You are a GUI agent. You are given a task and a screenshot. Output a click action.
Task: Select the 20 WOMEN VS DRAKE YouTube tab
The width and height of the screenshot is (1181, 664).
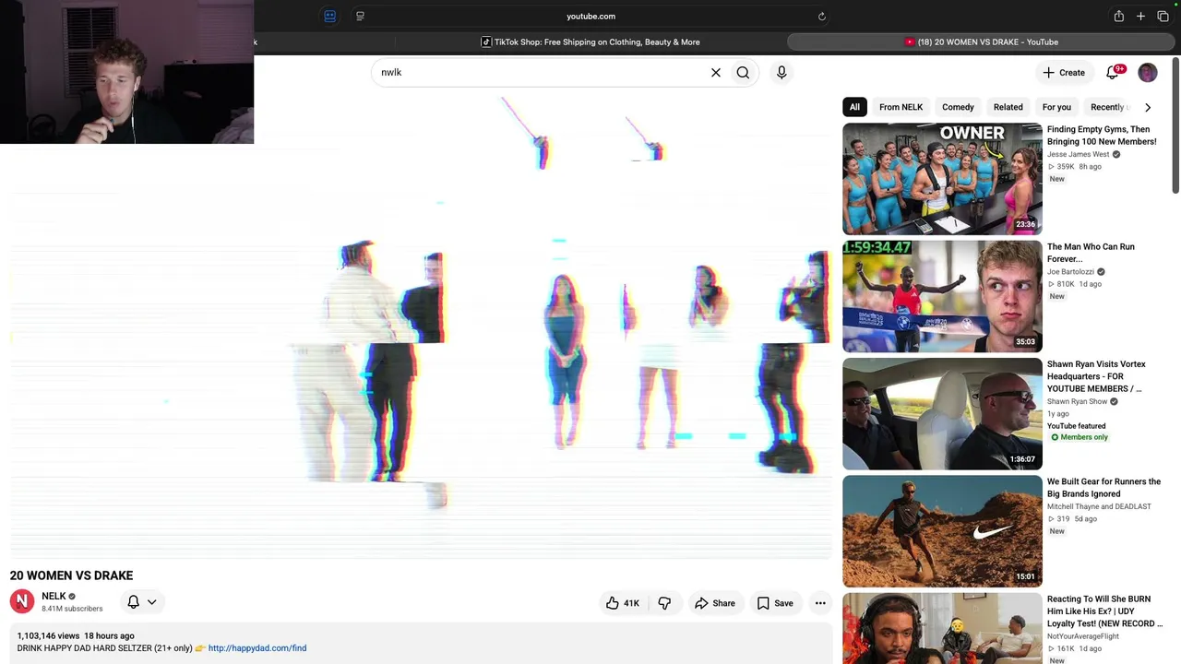click(x=982, y=41)
